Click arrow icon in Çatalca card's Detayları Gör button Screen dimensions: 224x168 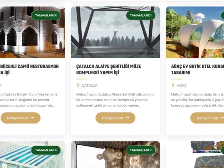127,118
